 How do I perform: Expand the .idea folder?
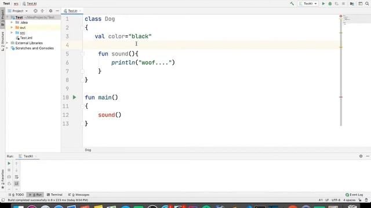[12, 23]
